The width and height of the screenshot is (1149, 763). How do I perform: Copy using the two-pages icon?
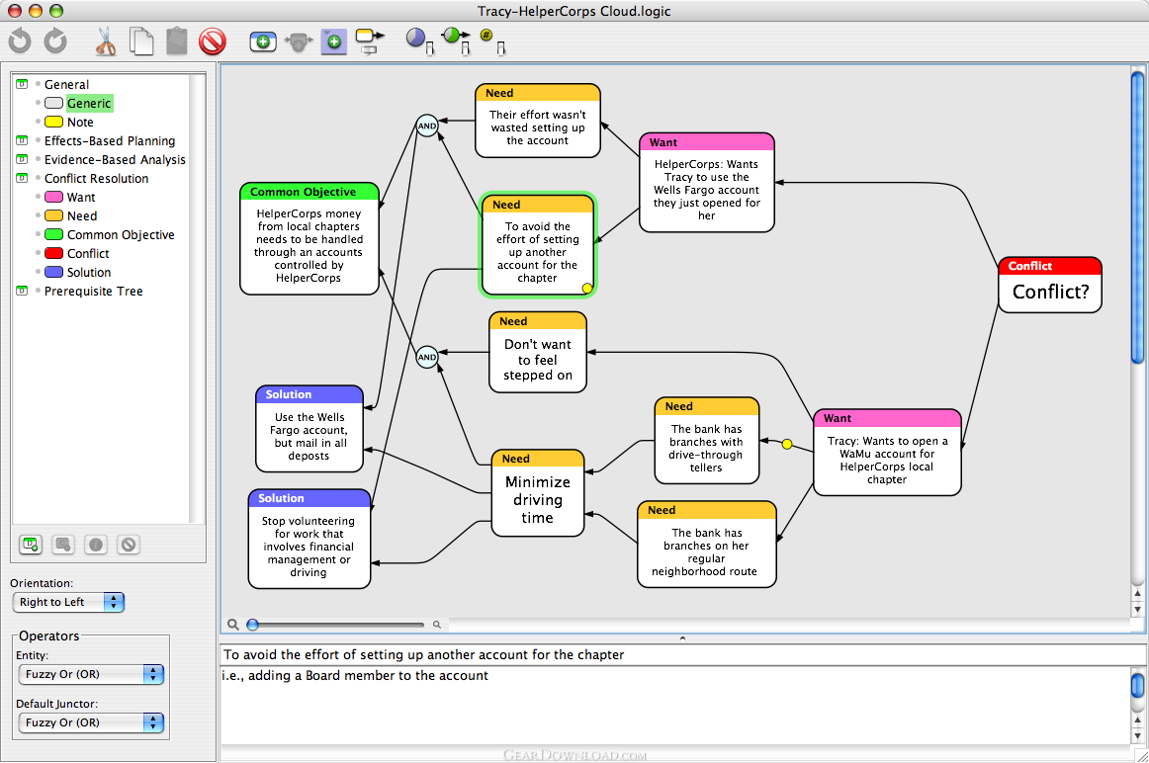tap(141, 42)
